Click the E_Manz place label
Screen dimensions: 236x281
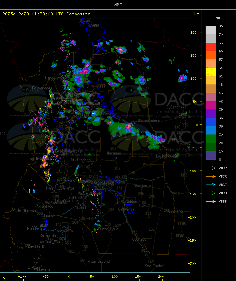coord(39,259)
